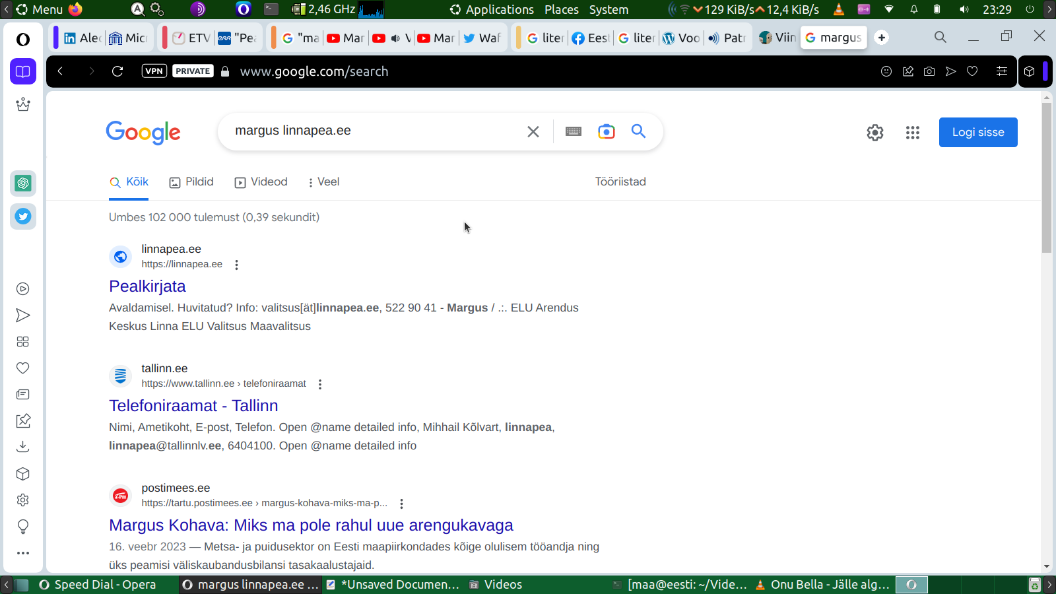Select the Kõik results tab
This screenshot has height=594, width=1056.
tap(129, 182)
